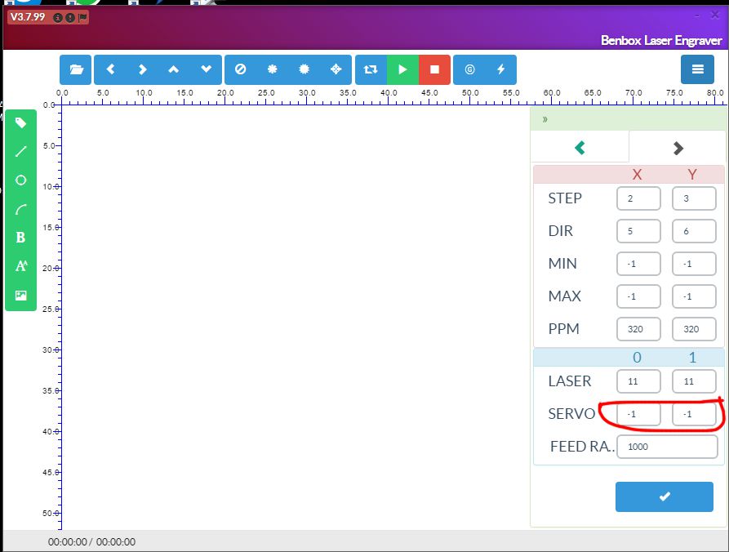
Task: Click the second round icon in version badge
Action: [69, 18]
